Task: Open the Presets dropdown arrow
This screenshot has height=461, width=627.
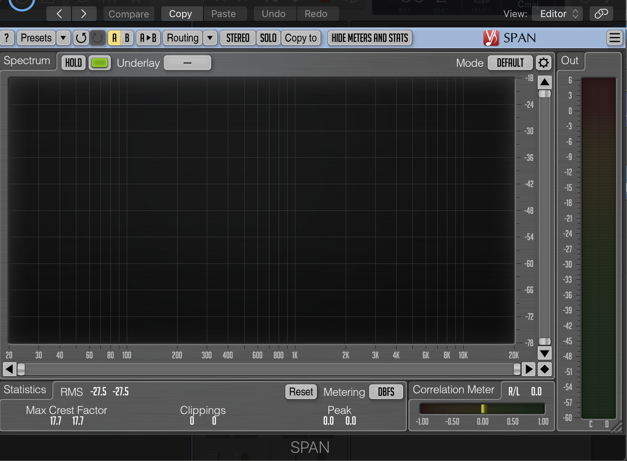Action: pos(63,38)
